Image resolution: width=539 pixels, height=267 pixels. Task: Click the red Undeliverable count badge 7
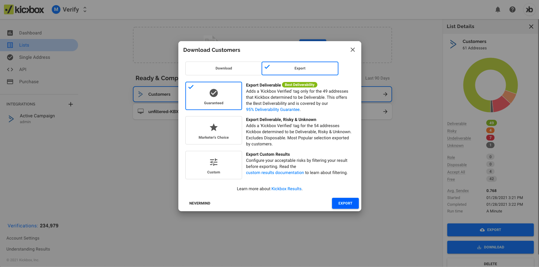(x=490, y=138)
